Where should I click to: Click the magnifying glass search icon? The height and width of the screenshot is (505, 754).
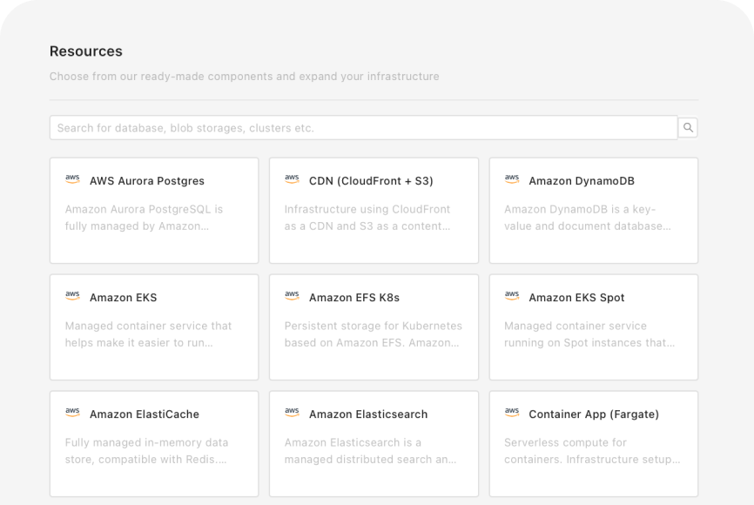click(x=688, y=127)
